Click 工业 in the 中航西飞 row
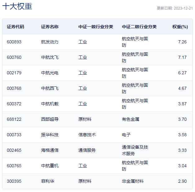This screenshot has width=195, height=192. coord(83,88)
